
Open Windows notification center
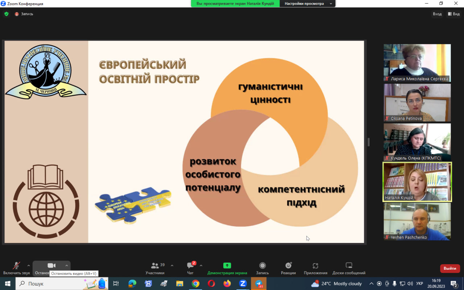pos(454,283)
